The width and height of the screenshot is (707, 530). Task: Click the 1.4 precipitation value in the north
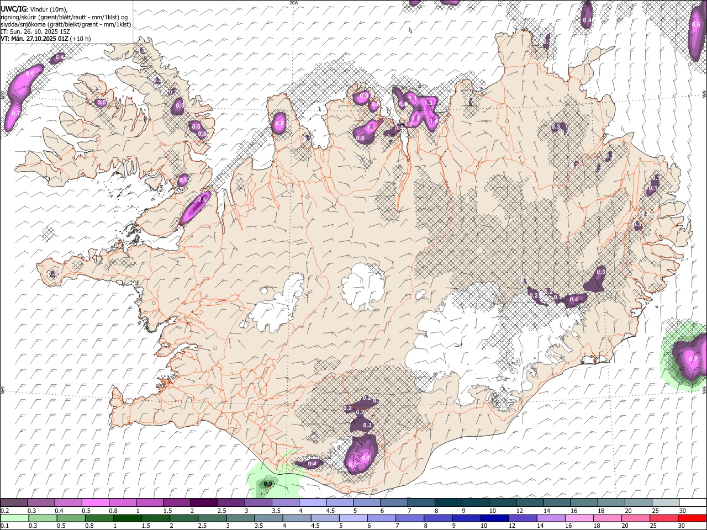coord(433,120)
